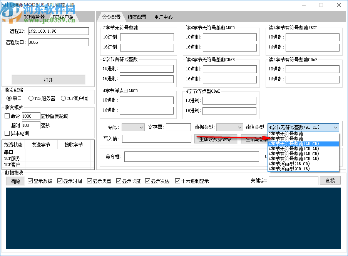Click the 查找 search button
Image resolution: width=348 pixels, height=256 pixels.
pyautogui.click(x=330, y=180)
